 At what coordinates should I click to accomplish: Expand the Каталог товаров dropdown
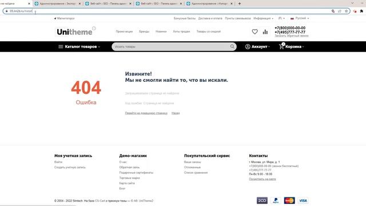coord(79,46)
